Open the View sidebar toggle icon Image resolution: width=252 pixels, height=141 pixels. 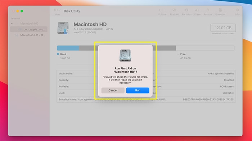(56, 10)
